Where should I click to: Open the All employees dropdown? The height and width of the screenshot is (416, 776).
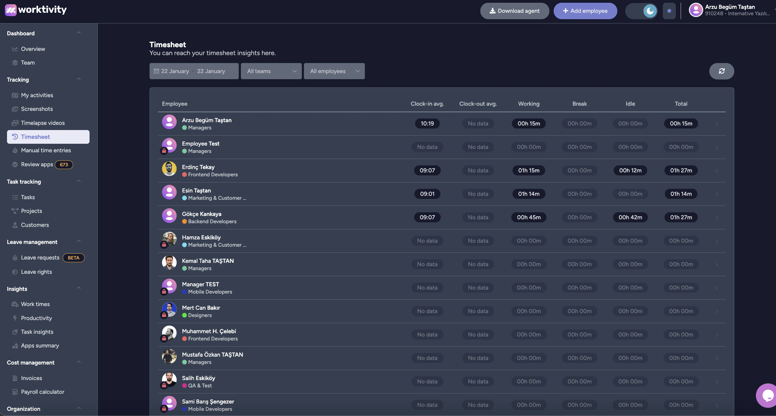click(334, 71)
